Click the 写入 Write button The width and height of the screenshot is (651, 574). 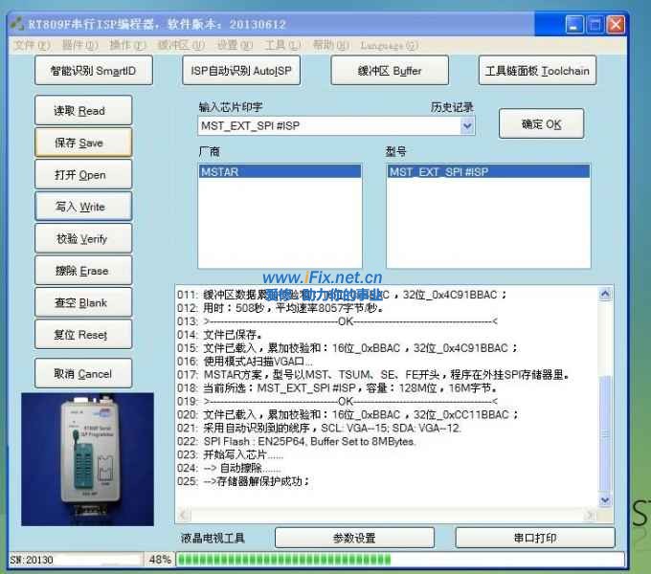[83, 206]
